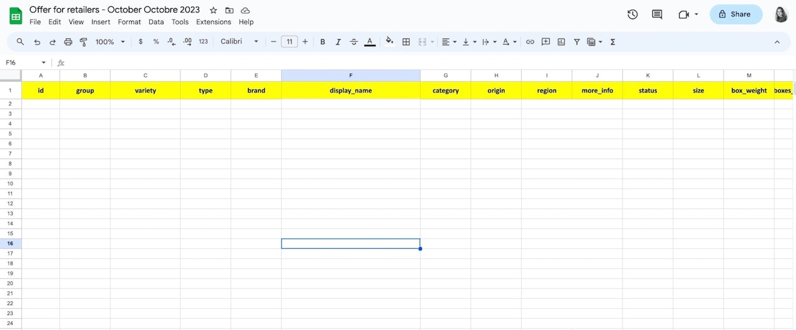Viewport: 796px width, 330px height.
Task: Click the paint format roller icon
Action: point(83,42)
